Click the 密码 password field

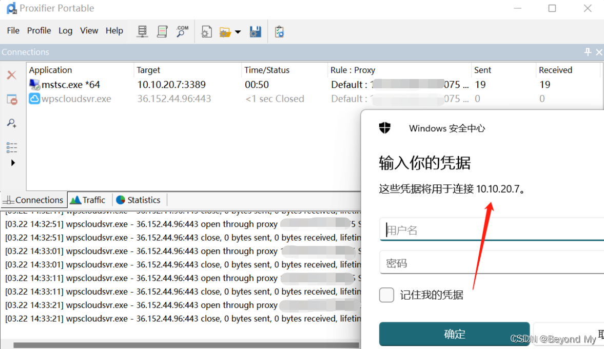[492, 263]
